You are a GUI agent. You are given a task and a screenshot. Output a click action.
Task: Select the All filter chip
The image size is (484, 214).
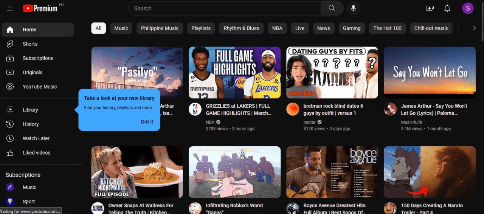(x=99, y=28)
